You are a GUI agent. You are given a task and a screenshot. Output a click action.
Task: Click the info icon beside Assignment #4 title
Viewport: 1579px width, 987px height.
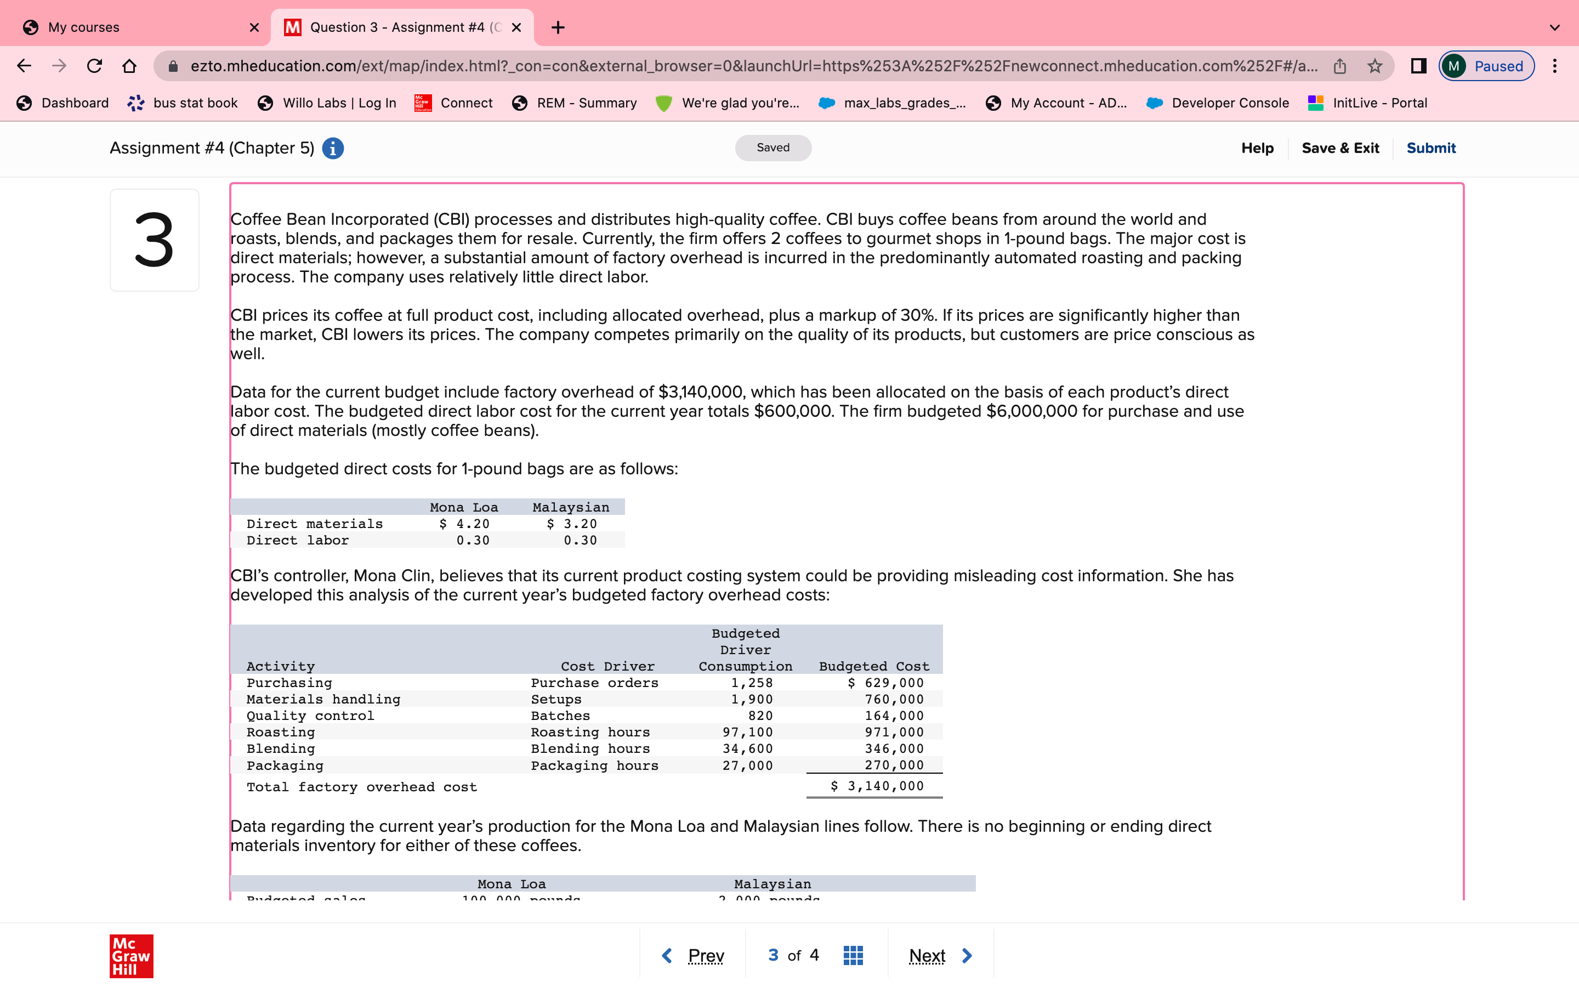[333, 148]
